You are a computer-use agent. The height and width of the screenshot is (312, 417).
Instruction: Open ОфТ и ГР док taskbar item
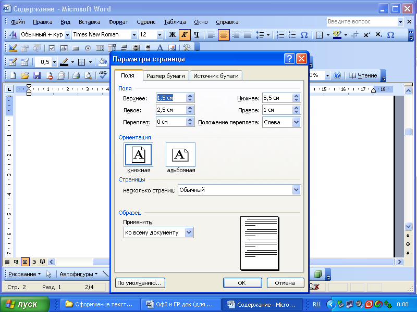181,304
